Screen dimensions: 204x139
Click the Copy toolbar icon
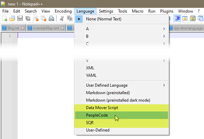pyautogui.click(x=70, y=18)
